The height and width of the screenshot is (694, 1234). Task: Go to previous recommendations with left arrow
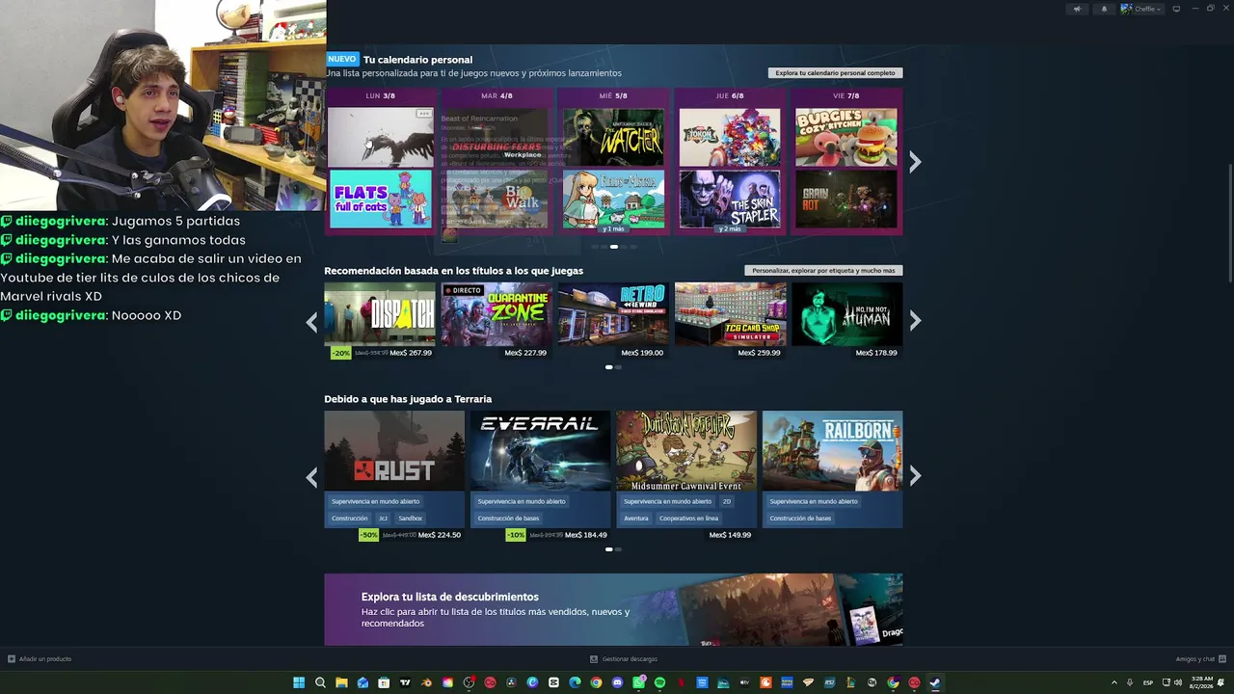click(x=311, y=322)
